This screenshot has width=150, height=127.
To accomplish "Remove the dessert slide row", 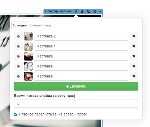I will (x=134, y=76).
